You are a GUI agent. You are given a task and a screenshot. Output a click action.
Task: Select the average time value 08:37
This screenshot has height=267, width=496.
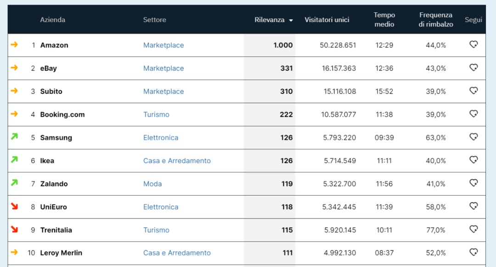coord(384,253)
